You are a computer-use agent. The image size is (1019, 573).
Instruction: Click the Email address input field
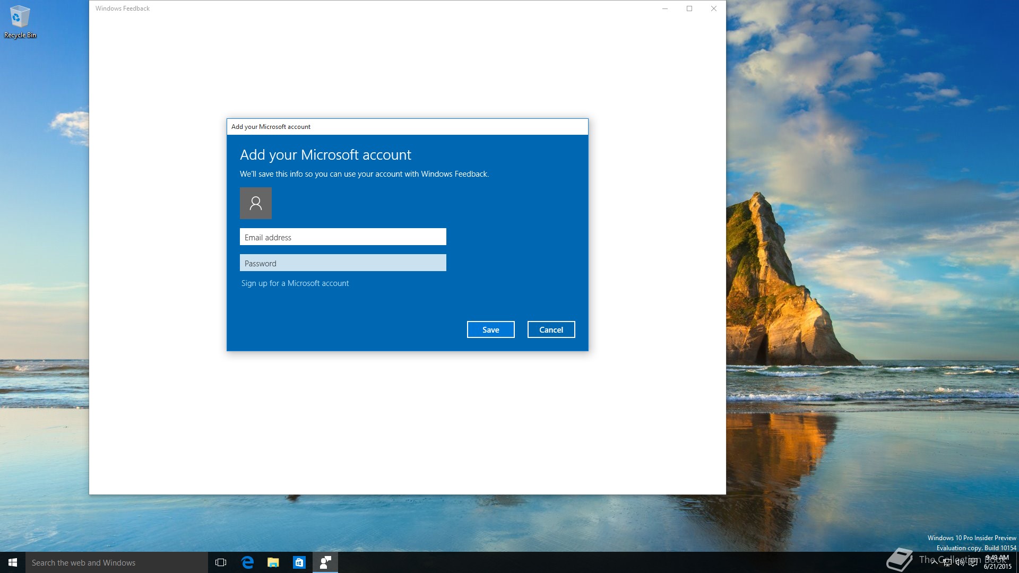tap(343, 237)
